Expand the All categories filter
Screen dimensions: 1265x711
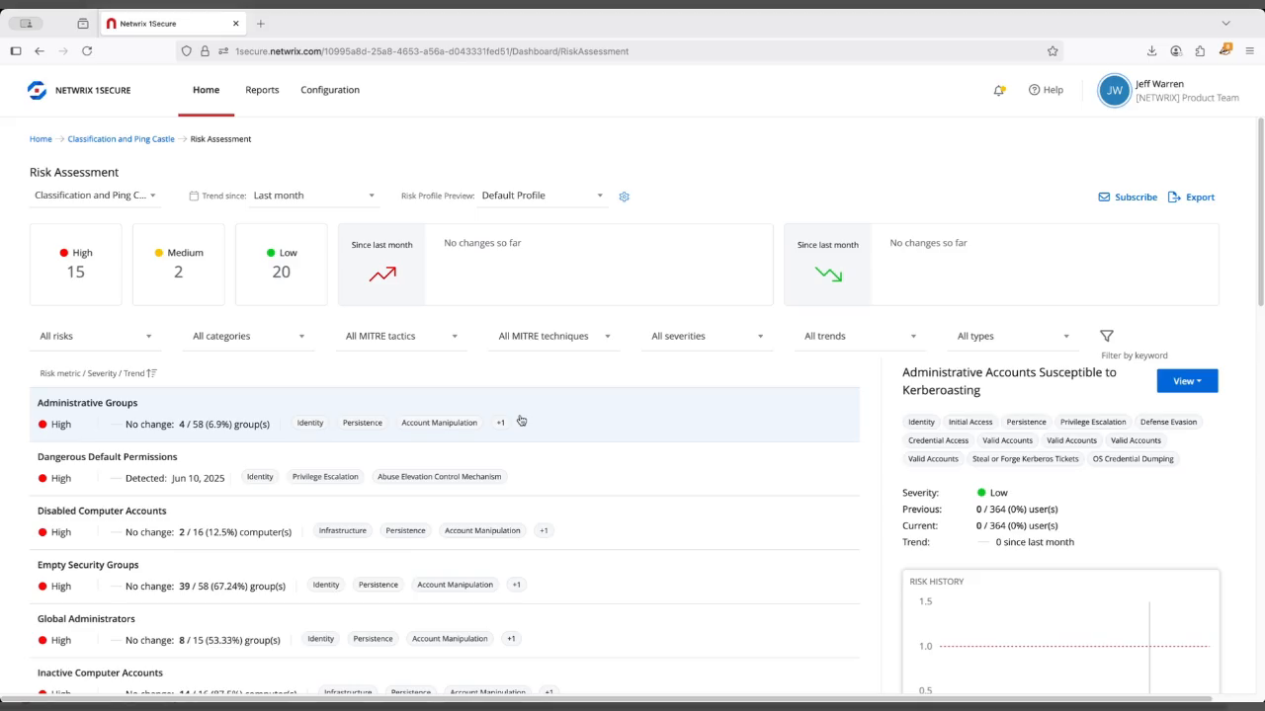tap(248, 336)
